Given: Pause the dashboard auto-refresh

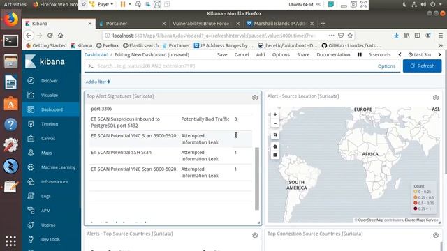Looking at the screenshot, I should coord(360,54).
